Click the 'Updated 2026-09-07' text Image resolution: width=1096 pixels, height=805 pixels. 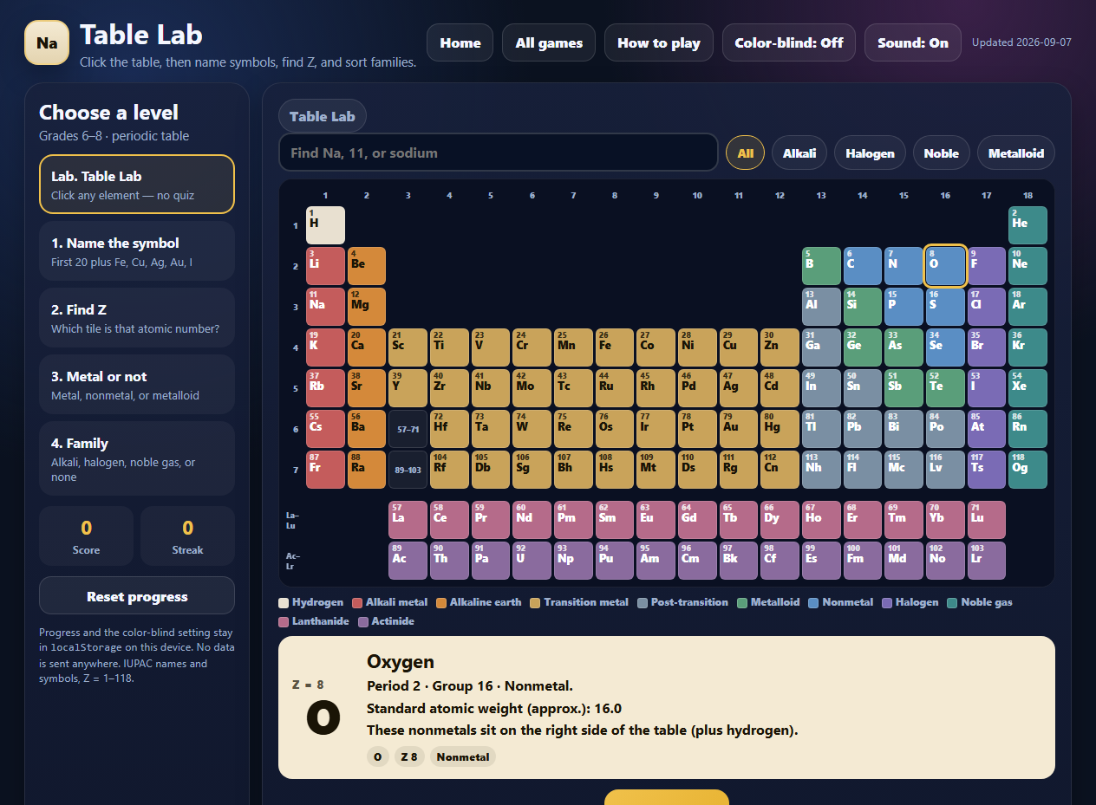(x=1021, y=42)
